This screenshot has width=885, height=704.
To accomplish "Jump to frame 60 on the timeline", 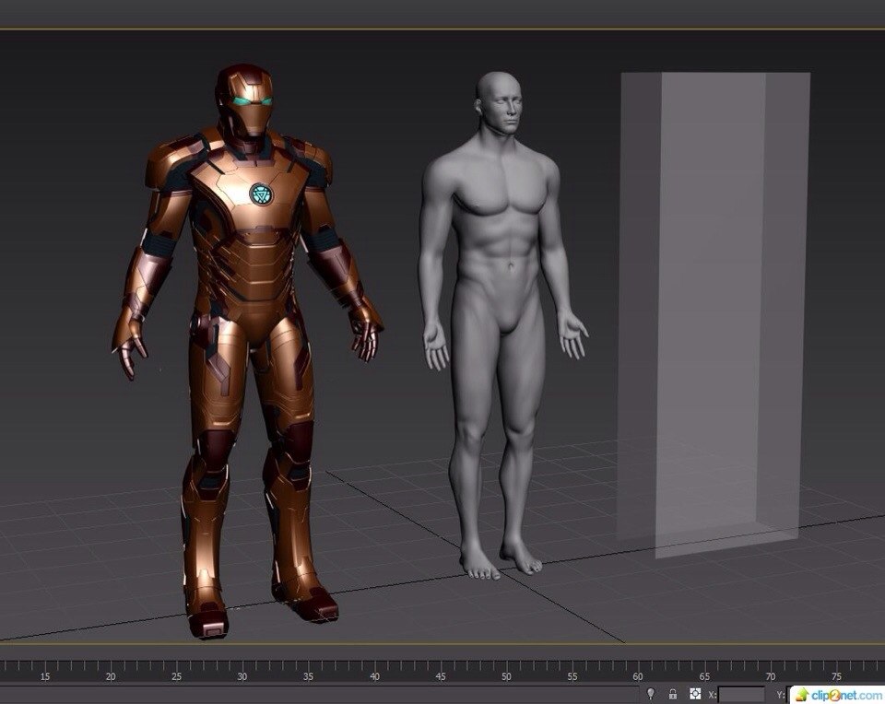I will tap(638, 676).
